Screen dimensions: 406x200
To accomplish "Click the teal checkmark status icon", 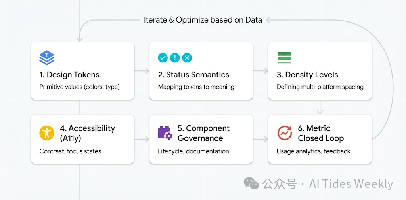I will point(163,58).
